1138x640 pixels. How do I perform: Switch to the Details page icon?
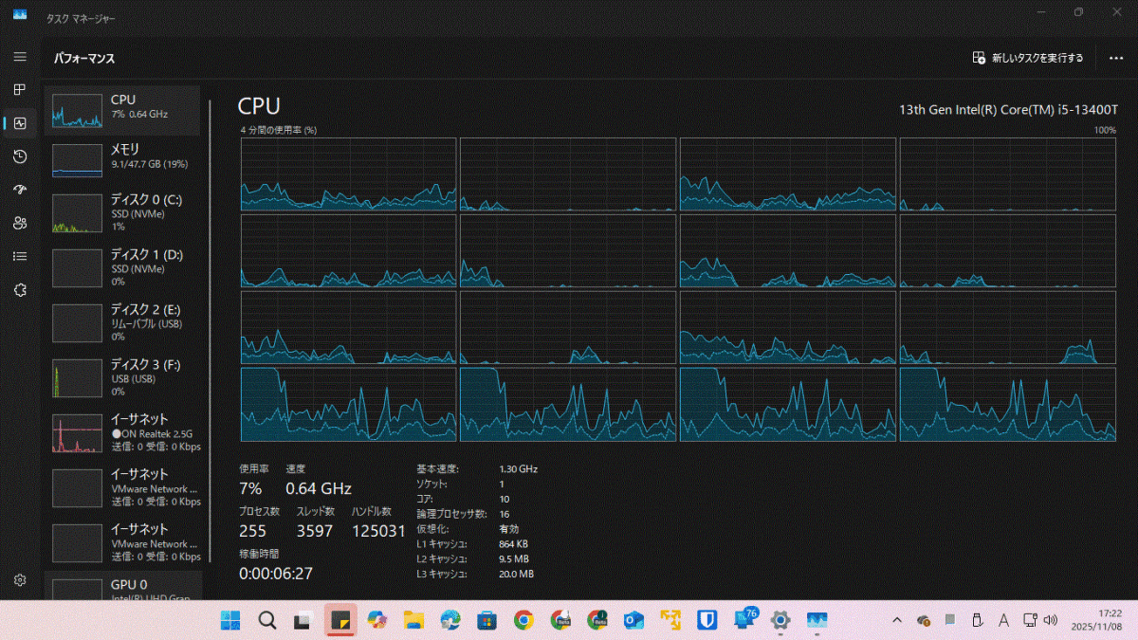point(19,256)
